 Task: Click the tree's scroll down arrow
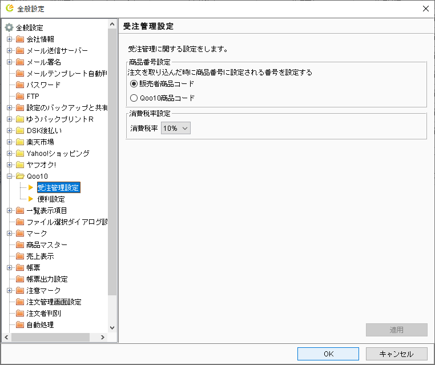(x=112, y=327)
